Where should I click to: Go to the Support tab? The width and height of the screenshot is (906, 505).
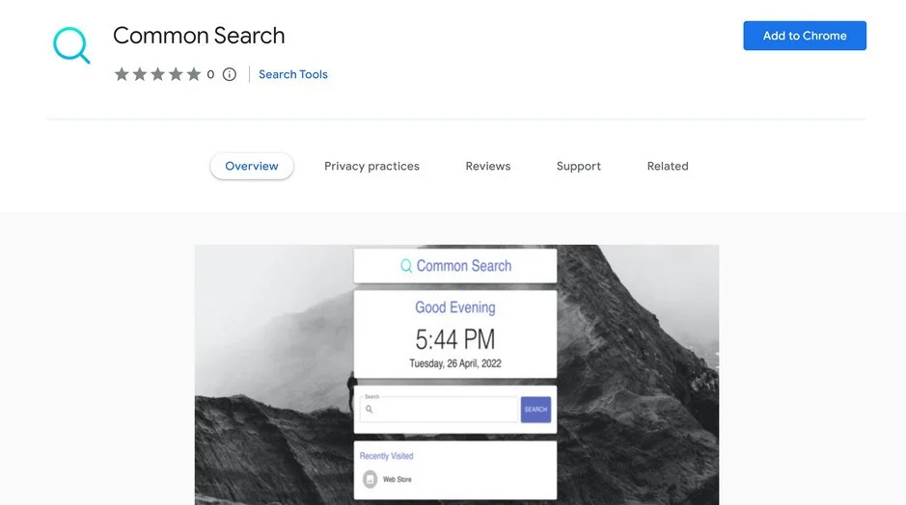point(578,166)
